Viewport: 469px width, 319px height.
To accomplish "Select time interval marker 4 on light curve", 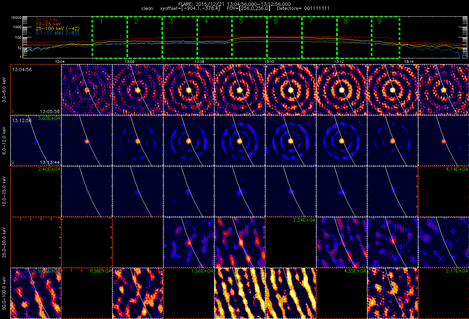I will 206,21.
